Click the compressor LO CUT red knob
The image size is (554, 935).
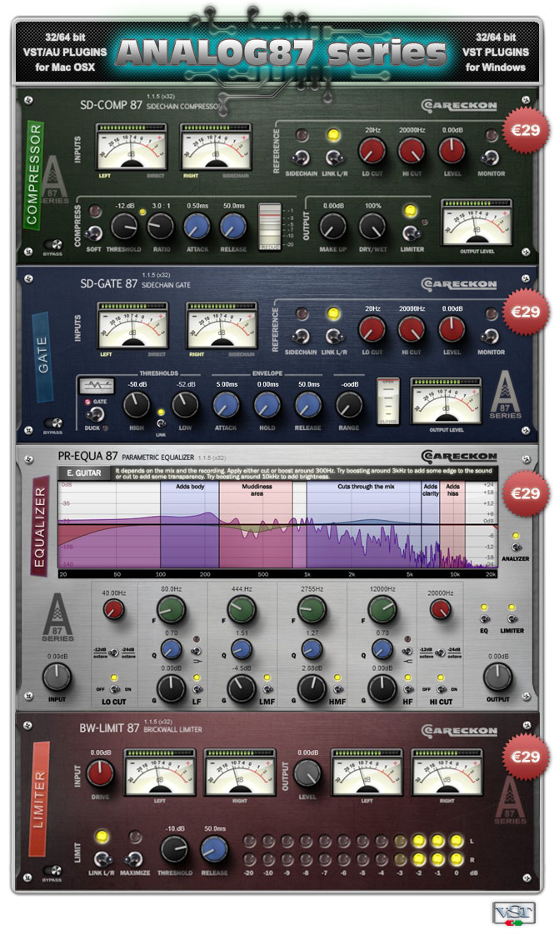(372, 151)
